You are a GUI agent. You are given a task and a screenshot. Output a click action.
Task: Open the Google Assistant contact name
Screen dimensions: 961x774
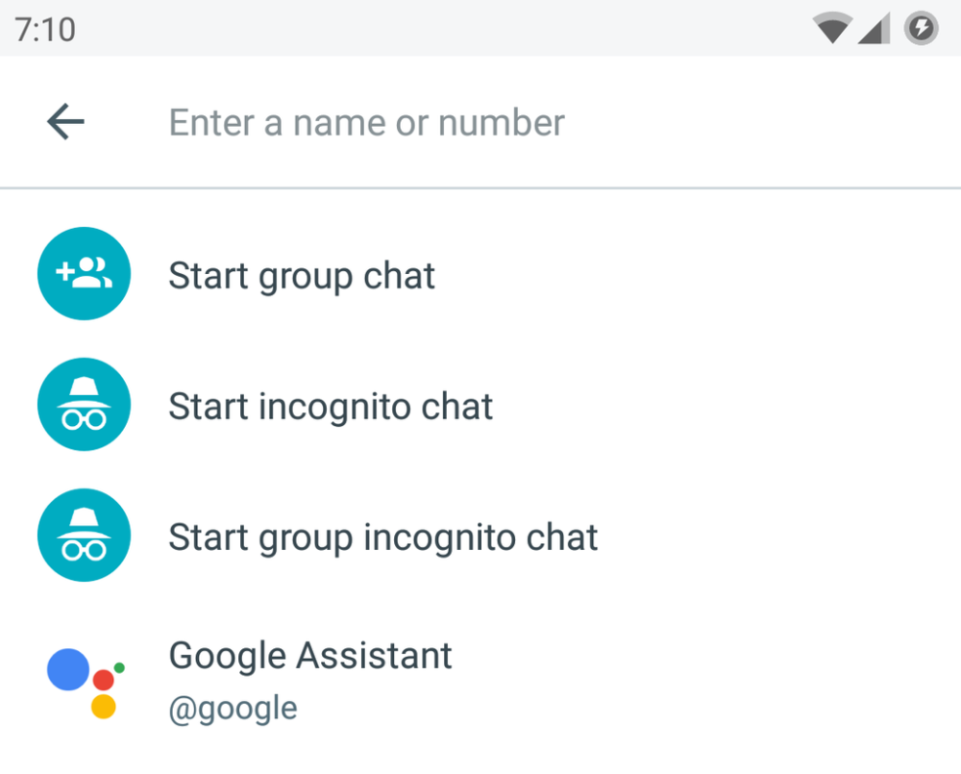coord(309,656)
